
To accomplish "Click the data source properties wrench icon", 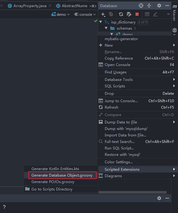I will tap(129, 14).
